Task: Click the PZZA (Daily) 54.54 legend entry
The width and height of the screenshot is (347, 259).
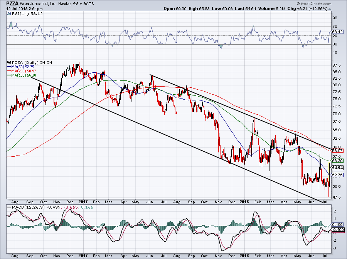Action: click(32, 62)
